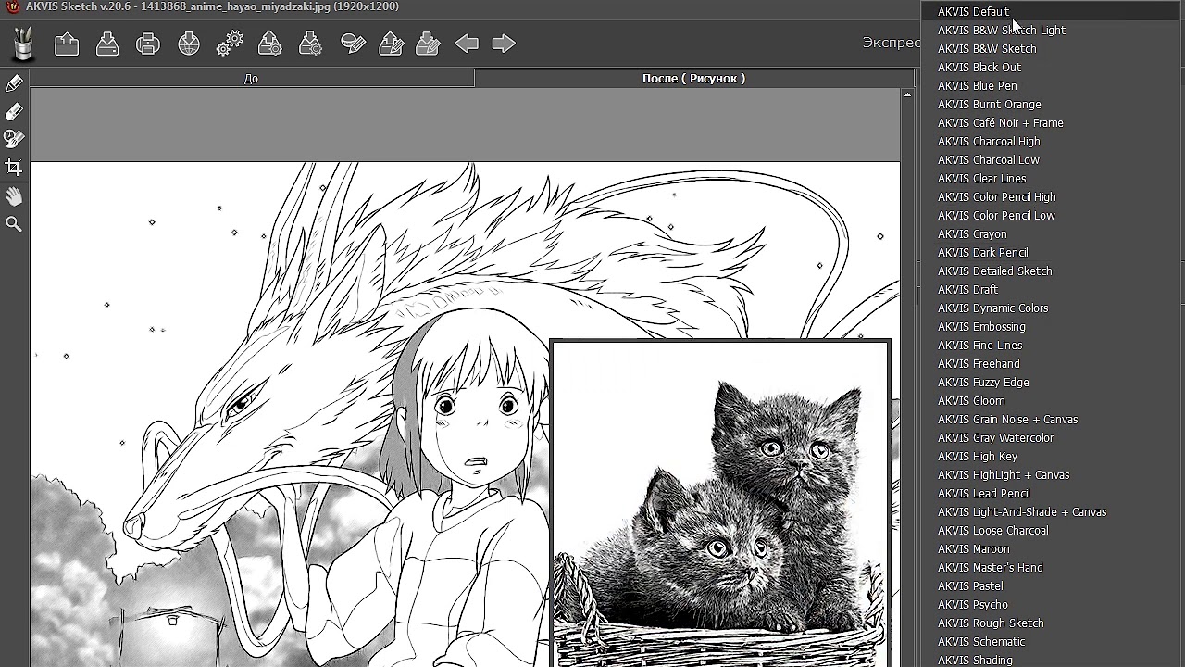Click the Redo right arrow
Screen dimensions: 1185x667
pos(504,44)
